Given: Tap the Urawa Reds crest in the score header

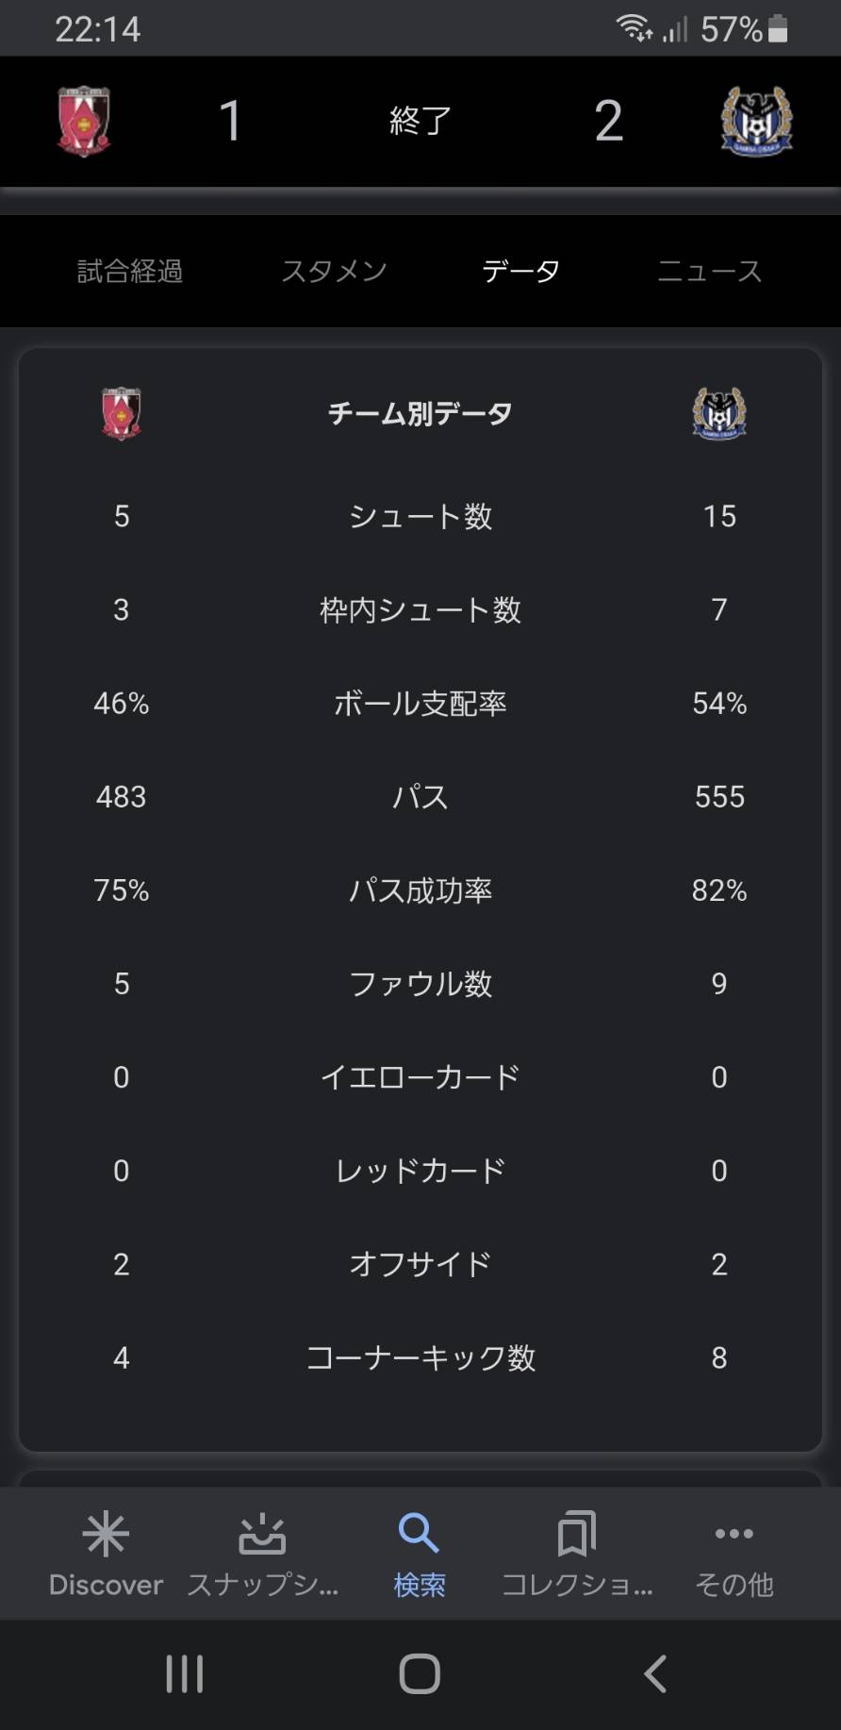Looking at the screenshot, I should point(84,121).
